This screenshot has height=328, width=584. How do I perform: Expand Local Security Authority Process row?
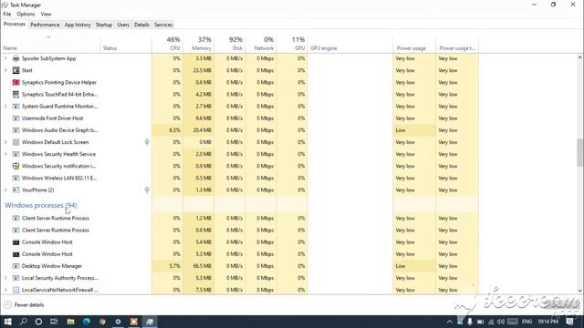pyautogui.click(x=5, y=278)
